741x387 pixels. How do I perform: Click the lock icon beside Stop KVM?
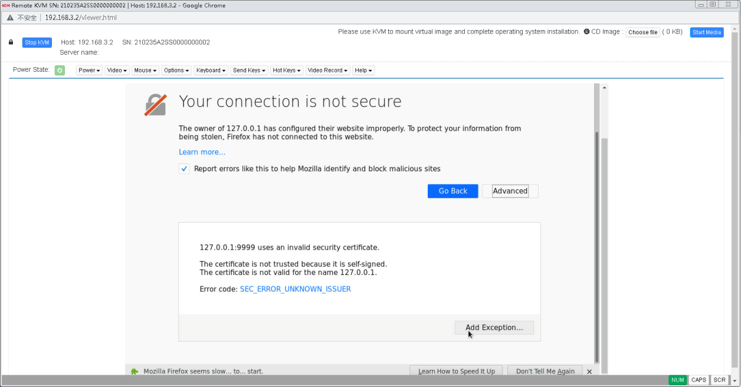11,42
